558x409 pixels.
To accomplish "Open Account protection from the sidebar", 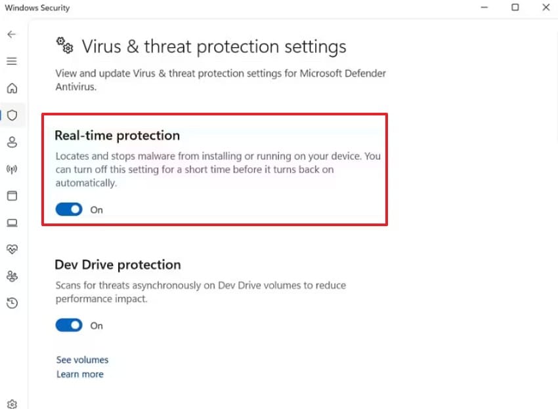I will (12, 142).
